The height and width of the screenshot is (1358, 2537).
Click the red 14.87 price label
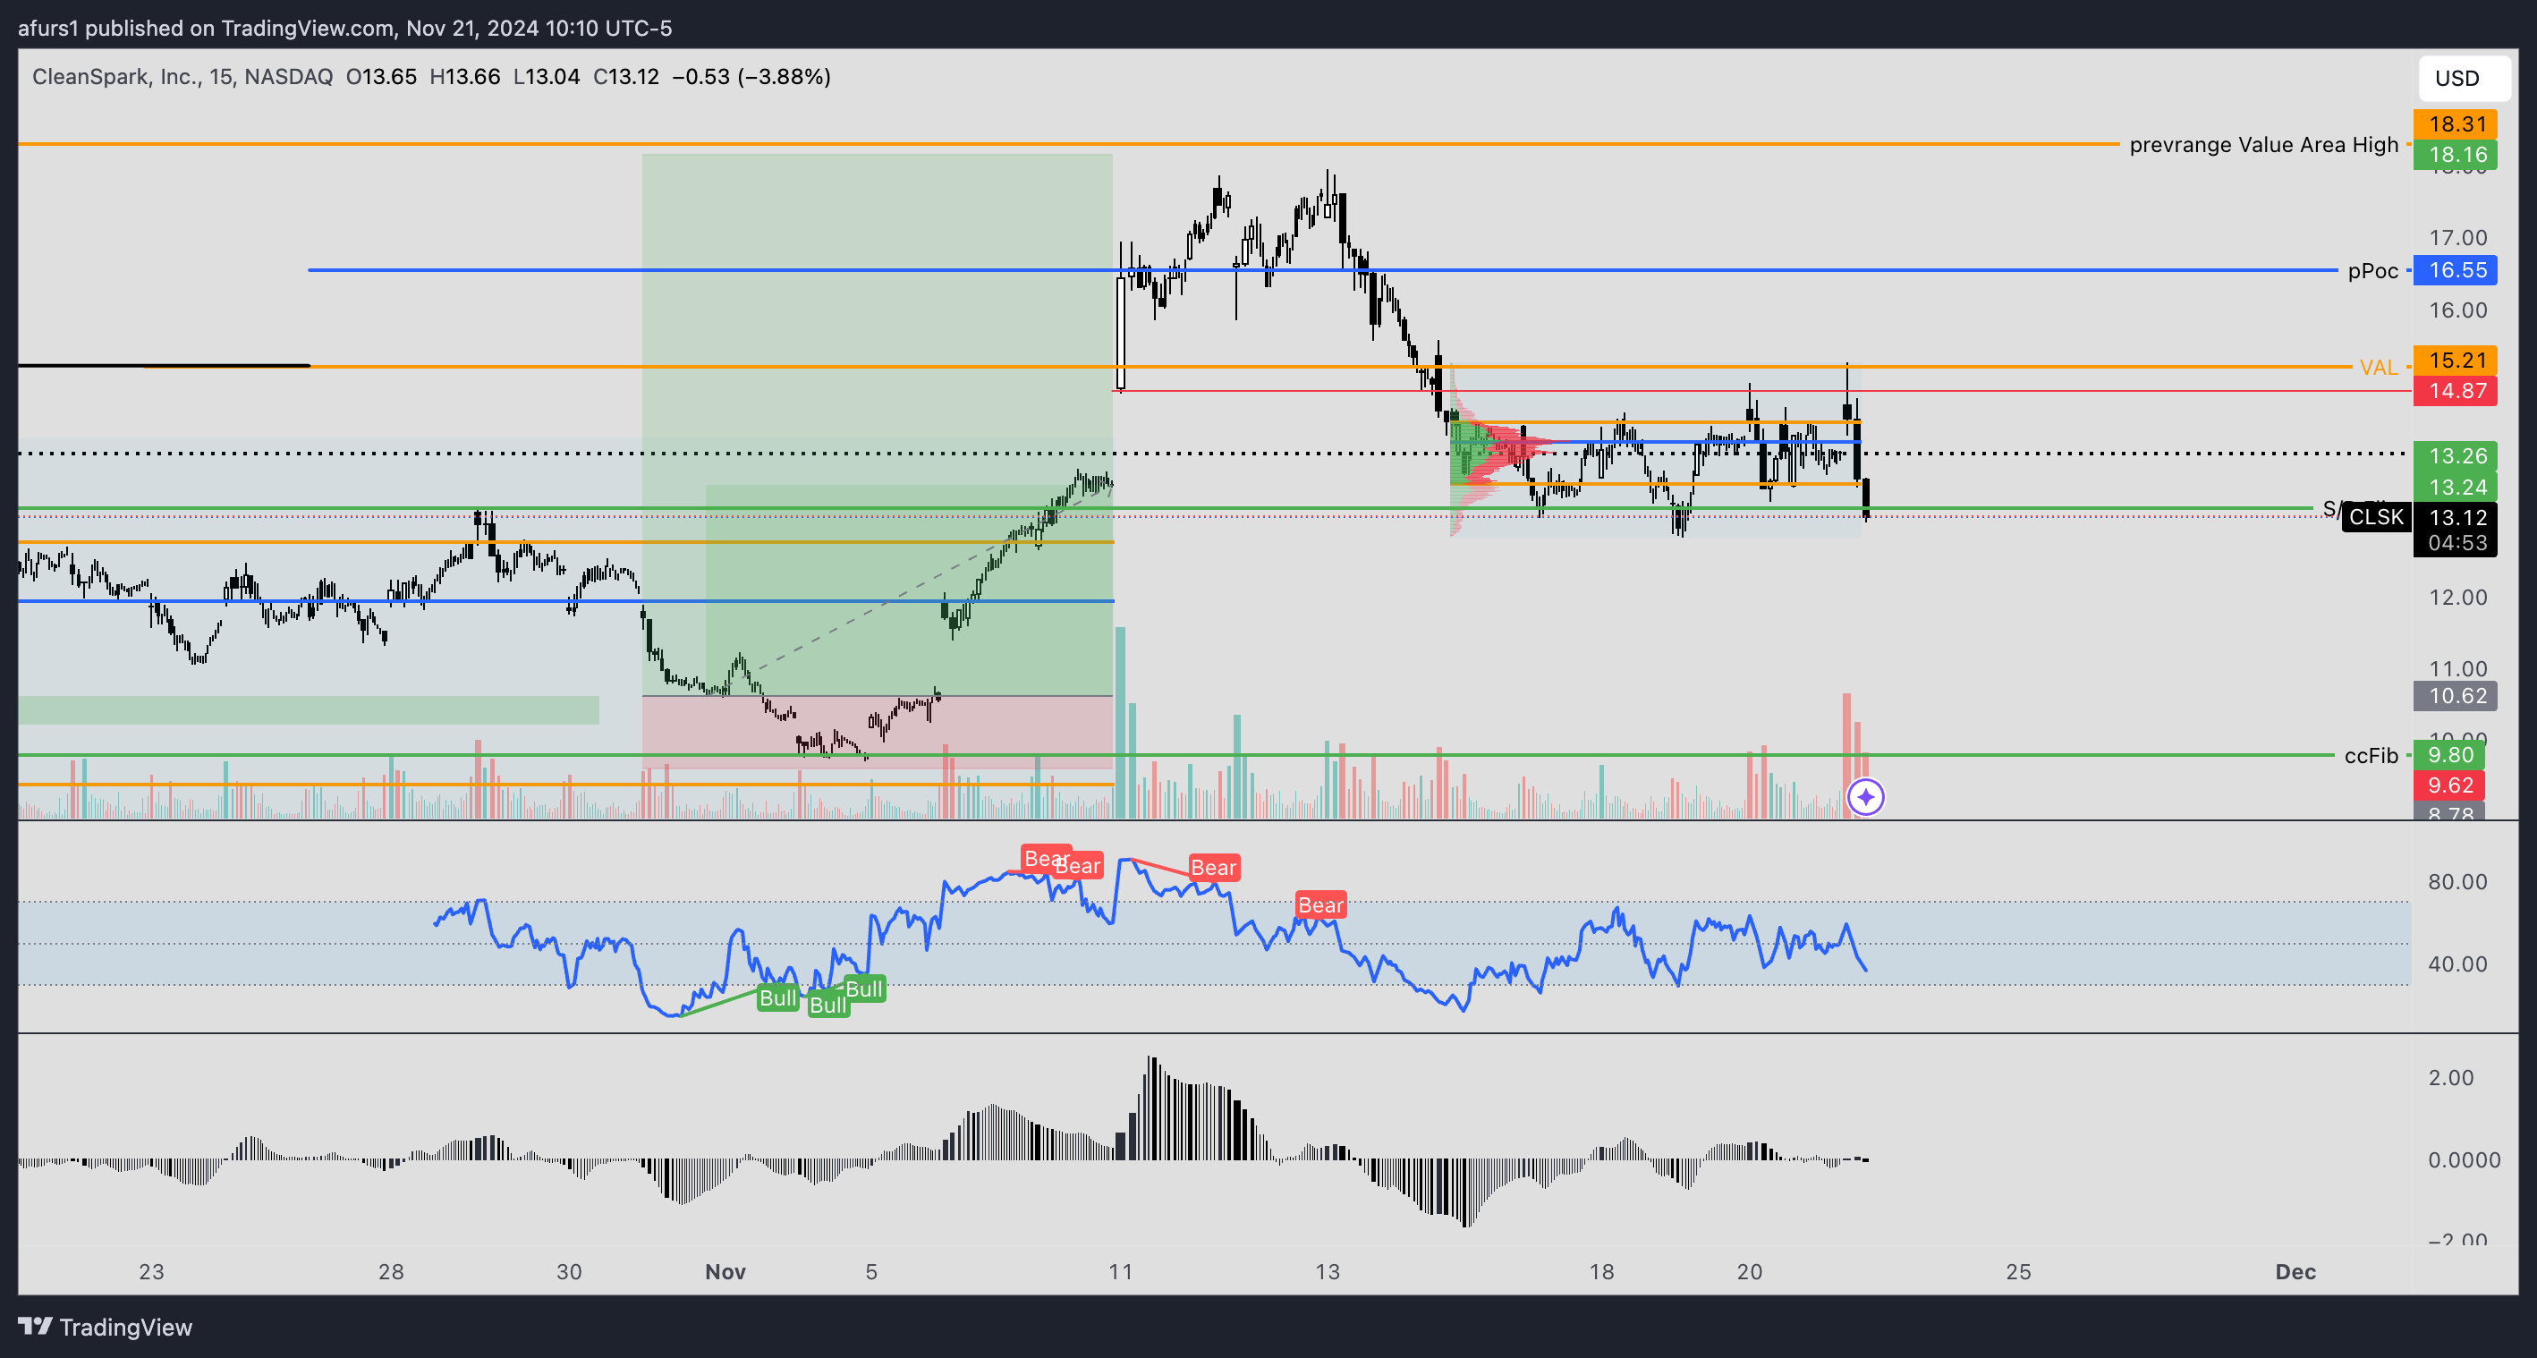click(x=2456, y=391)
